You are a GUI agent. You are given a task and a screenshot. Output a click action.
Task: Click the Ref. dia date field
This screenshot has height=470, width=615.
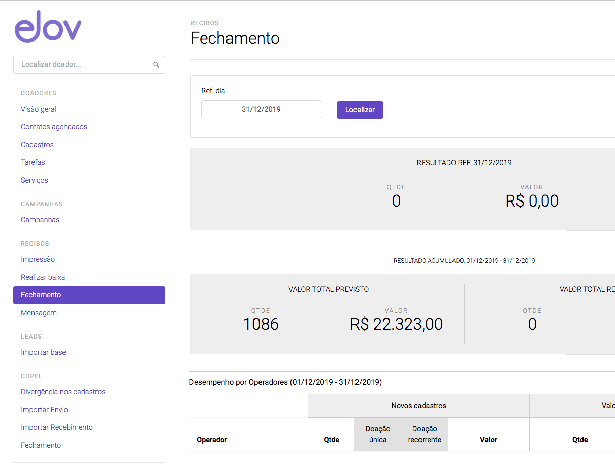point(261,109)
